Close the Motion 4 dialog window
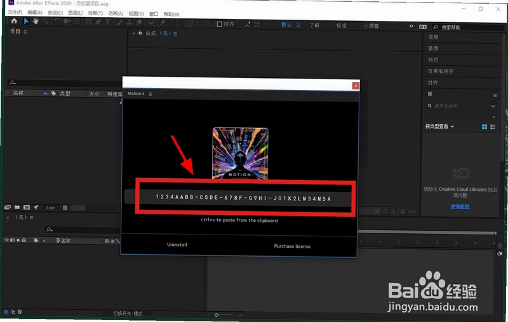The height and width of the screenshot is (322, 508). 356,86
